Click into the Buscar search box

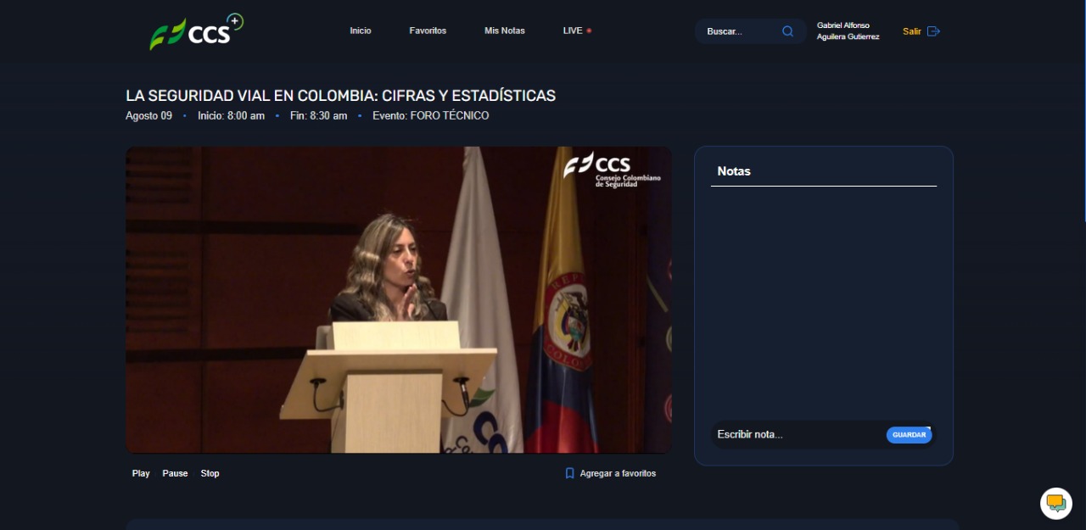(738, 31)
